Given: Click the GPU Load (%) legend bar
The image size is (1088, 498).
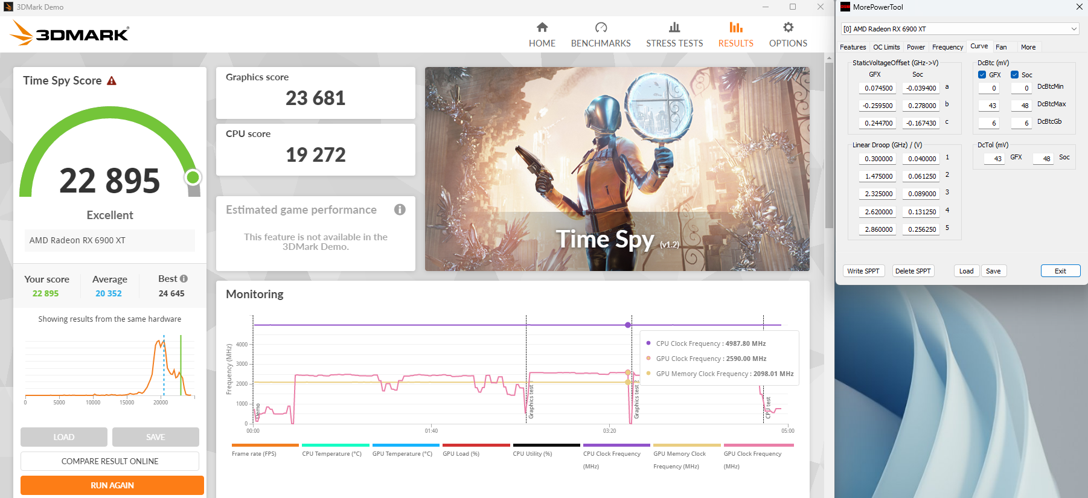Looking at the screenshot, I should (x=476, y=445).
